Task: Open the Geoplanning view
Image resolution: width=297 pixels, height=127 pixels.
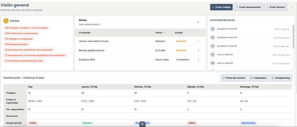Action: tap(281, 78)
